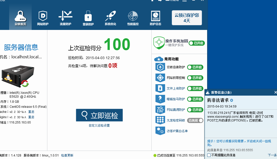Click the 云锁已保护您 4天 badge
The width and height of the screenshot is (277, 159).
point(187,18)
